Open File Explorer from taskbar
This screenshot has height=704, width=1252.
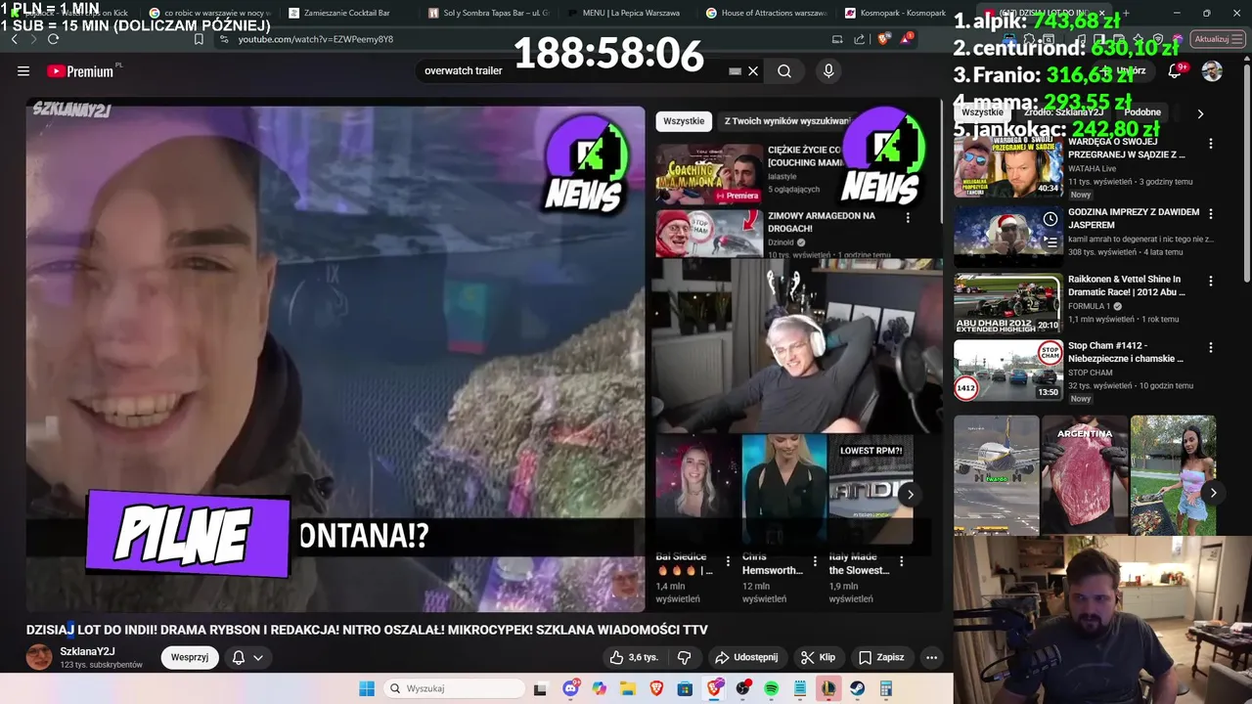coord(628,688)
